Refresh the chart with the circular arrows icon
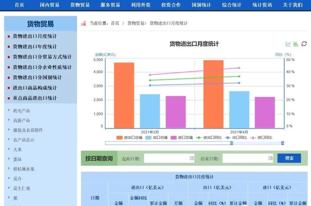The width and height of the screenshot is (311, 206). click(x=304, y=43)
